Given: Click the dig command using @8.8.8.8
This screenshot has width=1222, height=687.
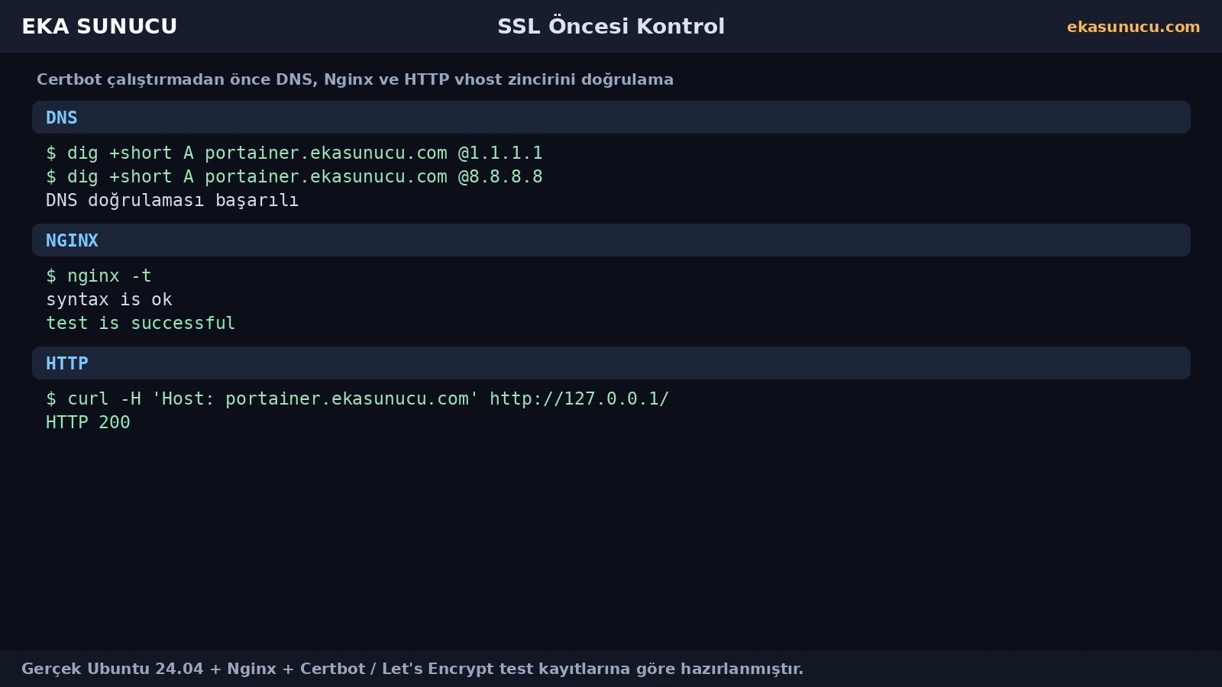Looking at the screenshot, I should point(294,176).
